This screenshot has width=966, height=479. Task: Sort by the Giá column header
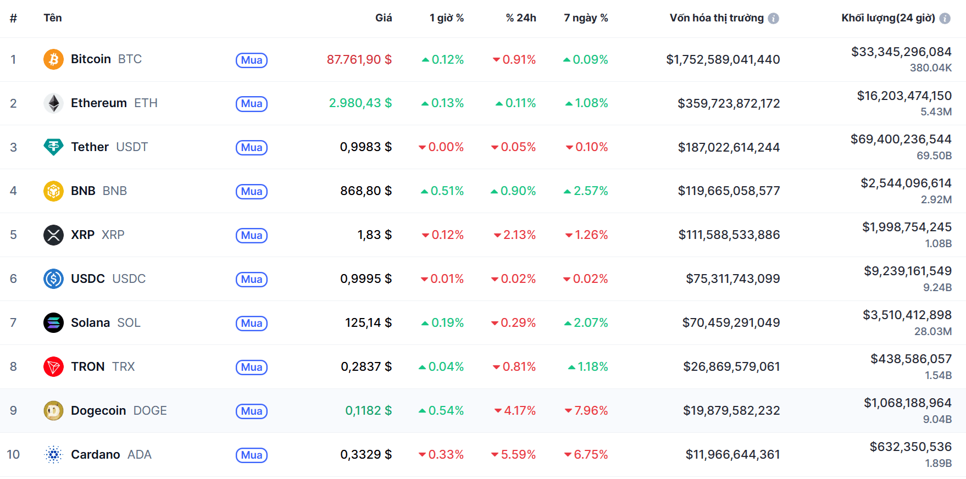tap(384, 18)
